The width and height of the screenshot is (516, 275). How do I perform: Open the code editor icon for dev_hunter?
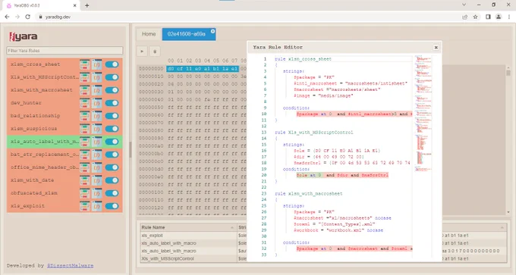97,103
